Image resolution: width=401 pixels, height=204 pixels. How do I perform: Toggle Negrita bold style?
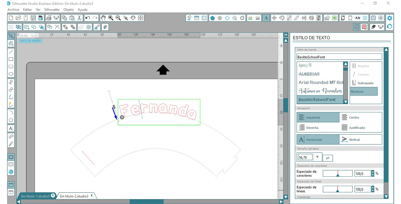coord(361,66)
